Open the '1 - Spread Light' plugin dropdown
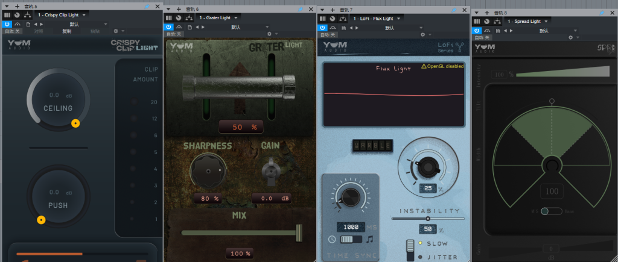 point(527,21)
